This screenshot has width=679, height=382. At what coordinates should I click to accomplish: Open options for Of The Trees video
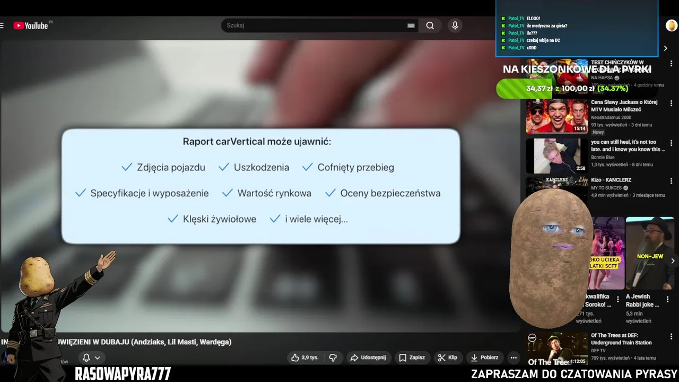coord(671,337)
